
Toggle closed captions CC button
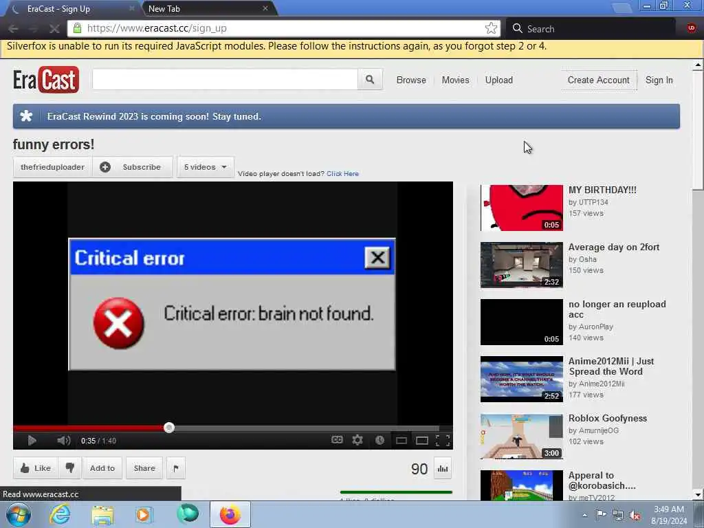coord(337,440)
